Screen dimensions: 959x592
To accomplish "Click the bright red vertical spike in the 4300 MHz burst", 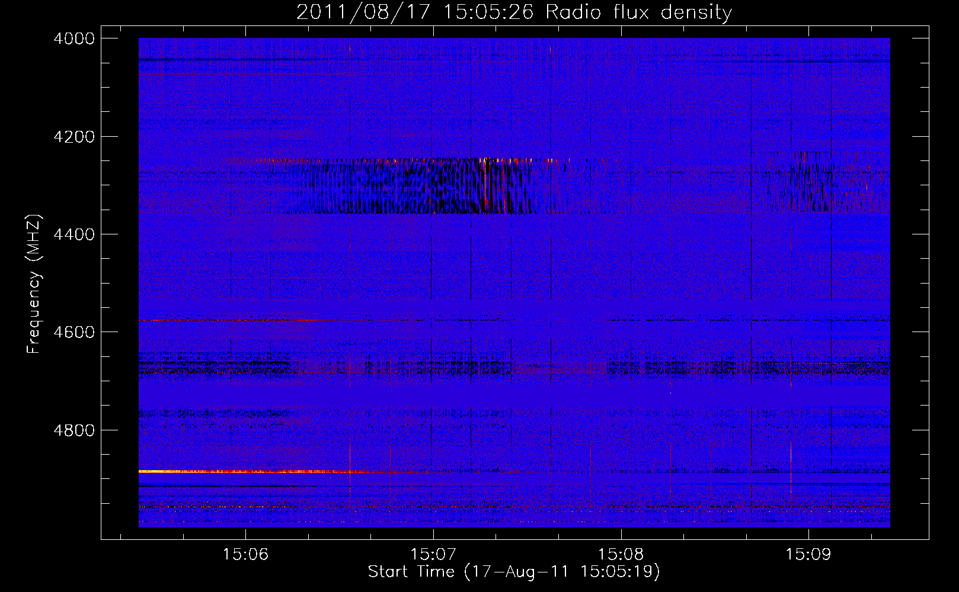I will 485,184.
